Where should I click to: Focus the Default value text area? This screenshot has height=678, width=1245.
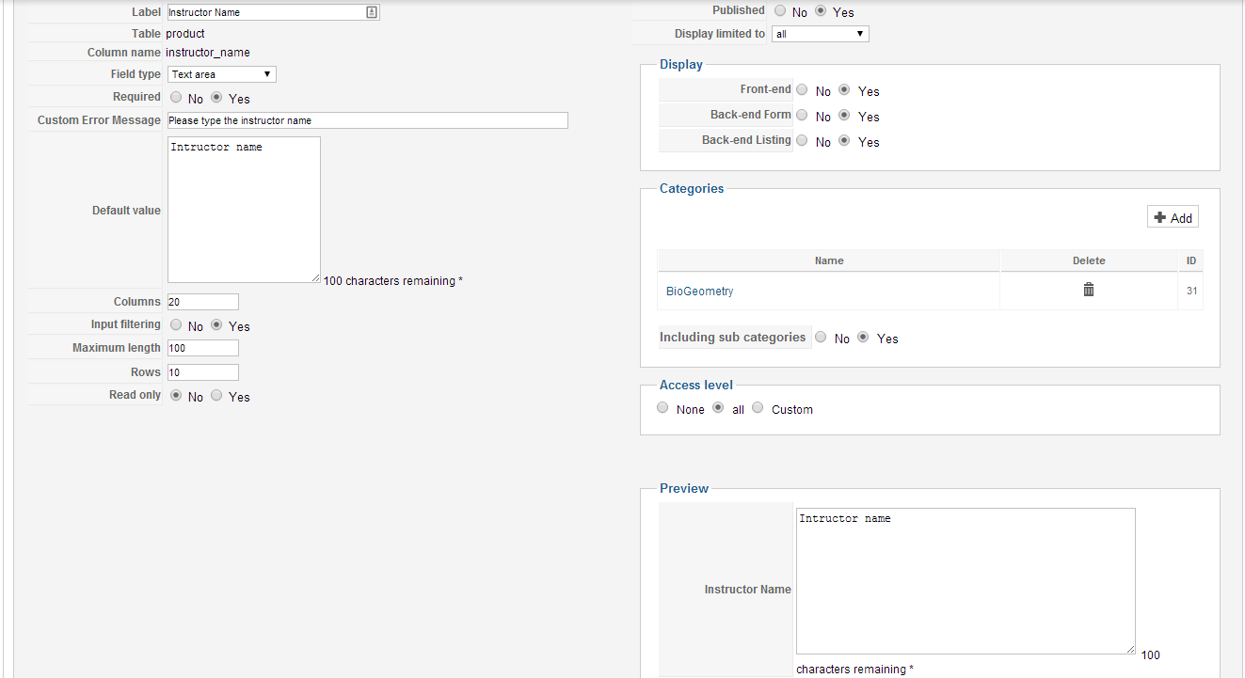tap(244, 210)
